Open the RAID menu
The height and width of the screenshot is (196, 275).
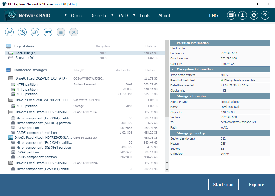(122, 16)
